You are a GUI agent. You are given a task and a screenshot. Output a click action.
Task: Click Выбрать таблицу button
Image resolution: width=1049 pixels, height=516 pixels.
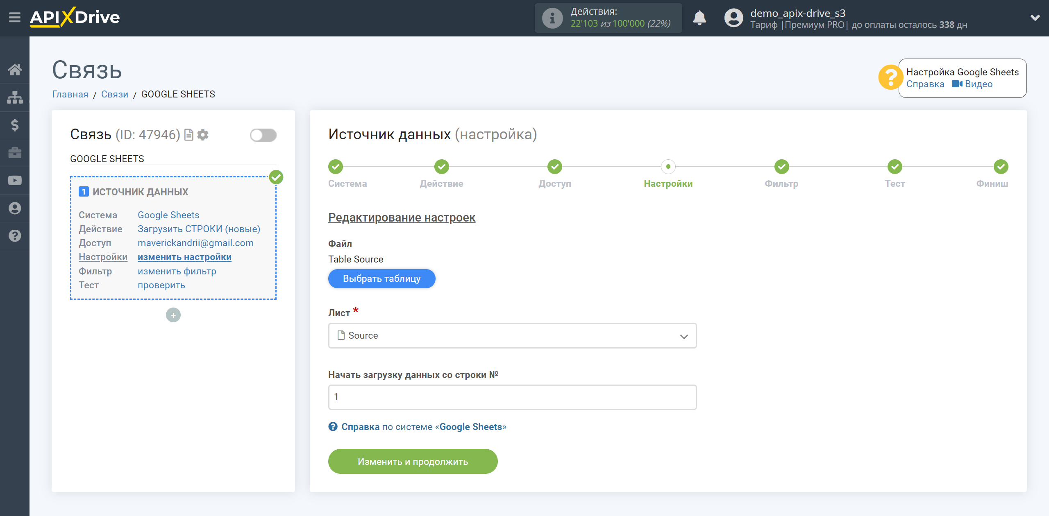(x=381, y=279)
